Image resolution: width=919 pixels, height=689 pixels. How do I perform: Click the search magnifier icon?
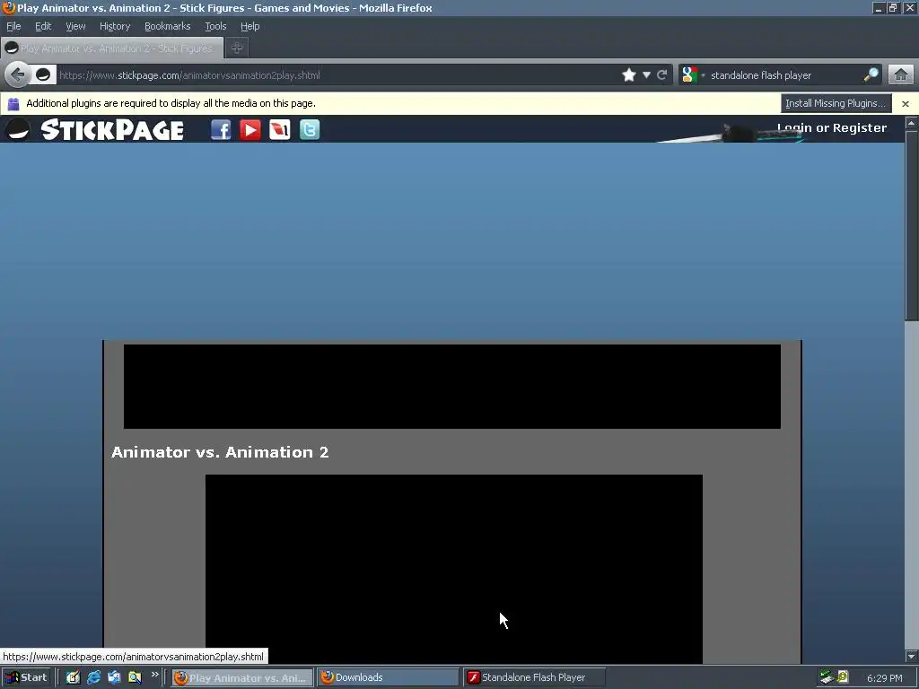point(871,74)
